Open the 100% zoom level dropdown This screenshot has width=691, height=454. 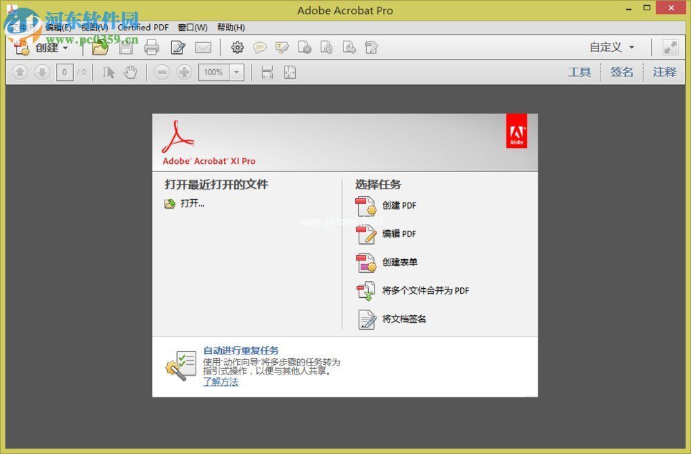click(x=237, y=72)
